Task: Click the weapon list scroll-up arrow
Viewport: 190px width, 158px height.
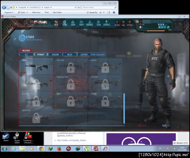Action: click(124, 61)
